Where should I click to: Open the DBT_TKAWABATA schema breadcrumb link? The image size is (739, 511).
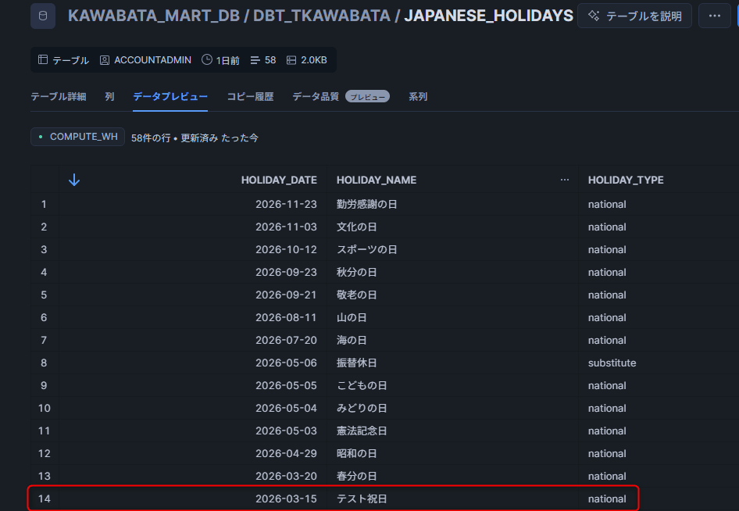pyautogui.click(x=322, y=16)
